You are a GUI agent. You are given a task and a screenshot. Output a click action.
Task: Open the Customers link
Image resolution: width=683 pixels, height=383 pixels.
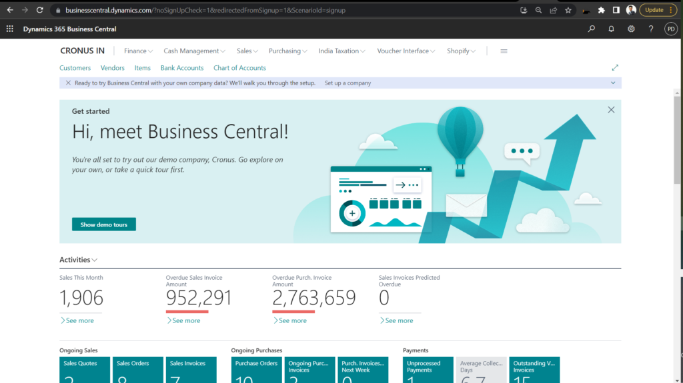75,68
